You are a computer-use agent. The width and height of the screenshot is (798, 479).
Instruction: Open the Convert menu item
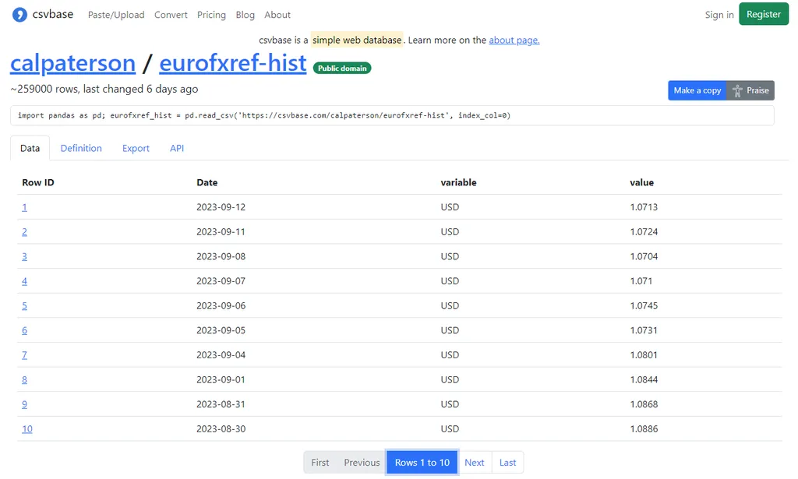pos(171,15)
